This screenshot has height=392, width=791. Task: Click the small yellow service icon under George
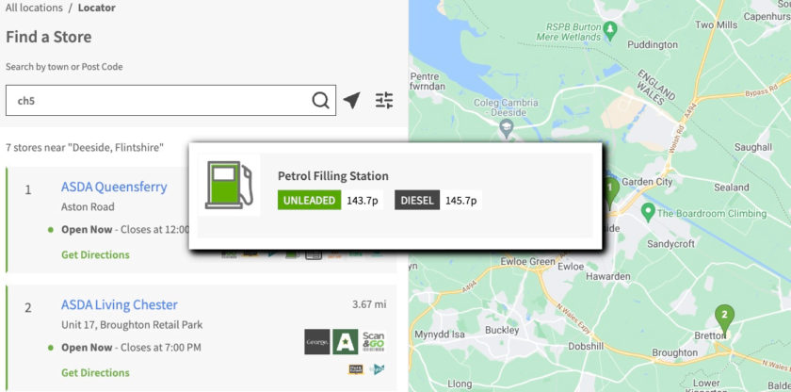click(x=356, y=369)
